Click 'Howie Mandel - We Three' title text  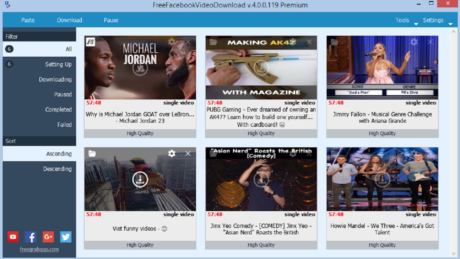383,229
